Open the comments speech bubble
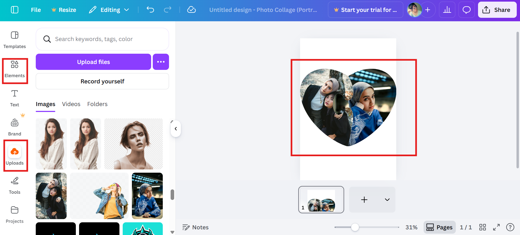The height and width of the screenshot is (235, 520). pos(467,10)
